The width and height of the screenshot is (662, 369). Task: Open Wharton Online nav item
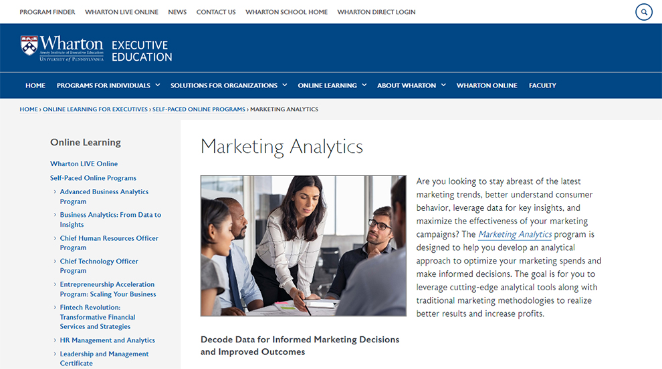487,85
